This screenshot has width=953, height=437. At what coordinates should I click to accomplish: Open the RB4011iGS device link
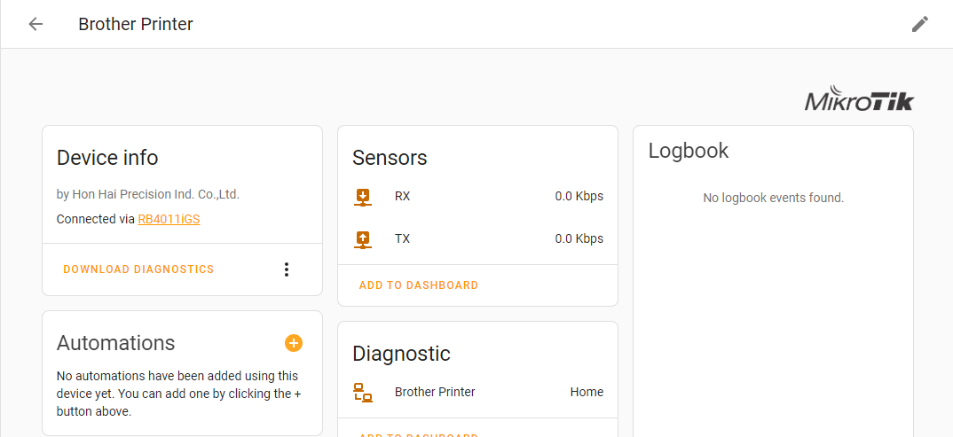(169, 219)
